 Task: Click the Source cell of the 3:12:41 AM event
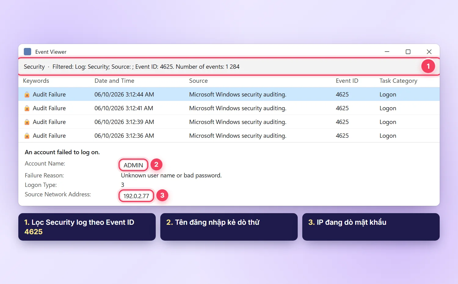[238, 108]
